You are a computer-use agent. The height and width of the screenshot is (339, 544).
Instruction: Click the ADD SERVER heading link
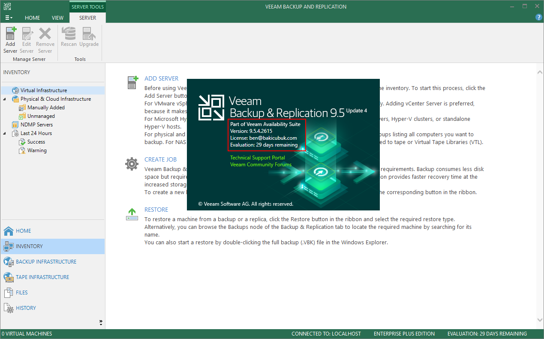pos(162,78)
